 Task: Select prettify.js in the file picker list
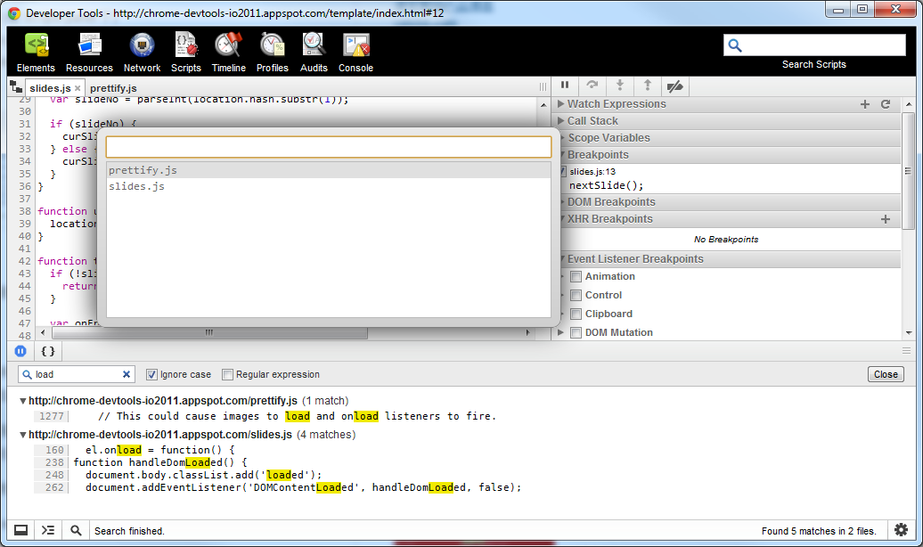329,170
